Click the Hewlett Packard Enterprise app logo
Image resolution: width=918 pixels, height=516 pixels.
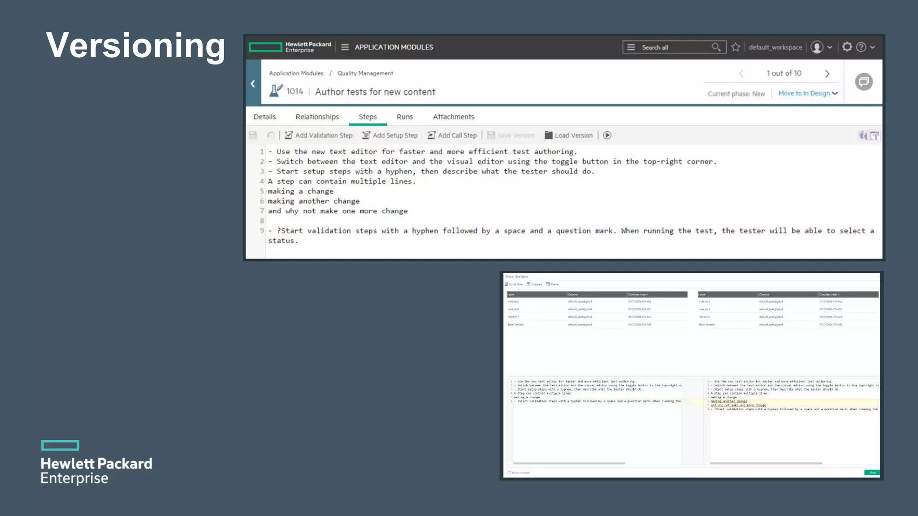coord(290,47)
